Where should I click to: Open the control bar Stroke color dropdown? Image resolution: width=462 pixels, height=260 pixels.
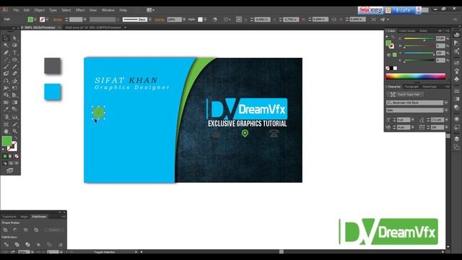[47, 19]
